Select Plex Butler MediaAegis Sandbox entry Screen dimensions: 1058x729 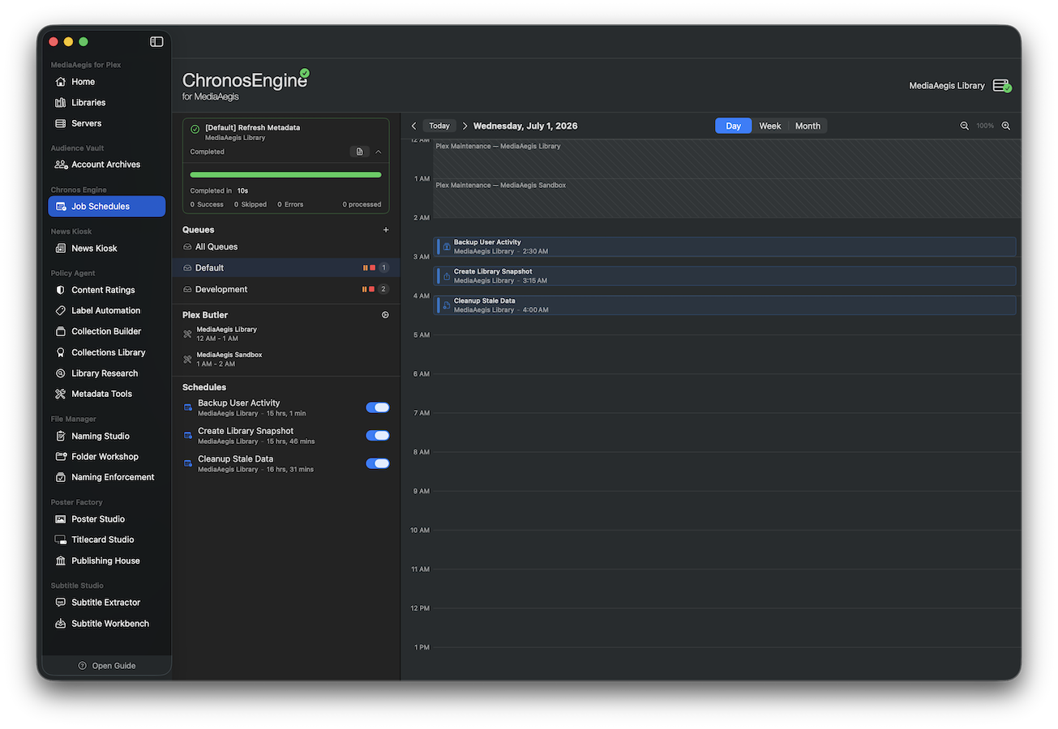pyautogui.click(x=285, y=359)
